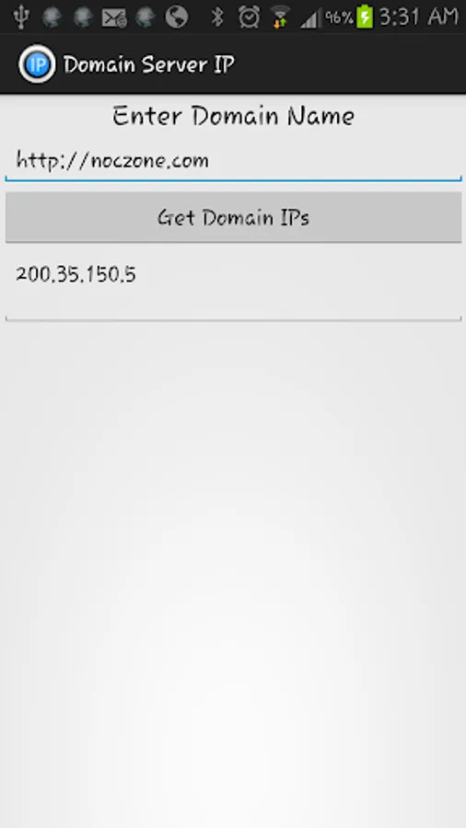Tap the Wi-Fi signal icon
466x828 pixels.
(281, 17)
